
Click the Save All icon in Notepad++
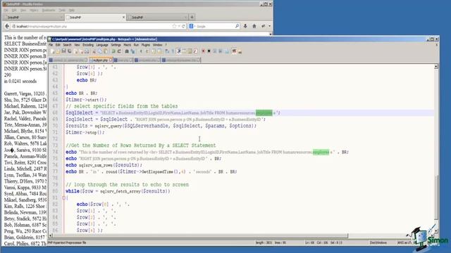69,51
